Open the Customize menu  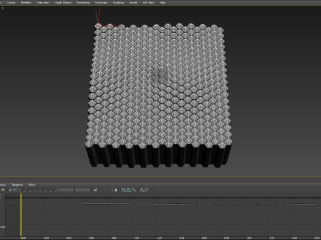coord(101,3)
